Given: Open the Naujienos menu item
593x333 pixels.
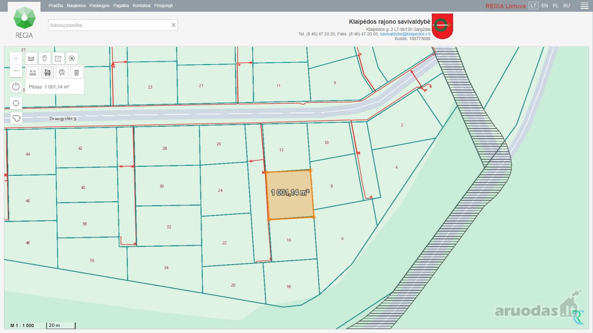Looking at the screenshot, I should point(76,5).
